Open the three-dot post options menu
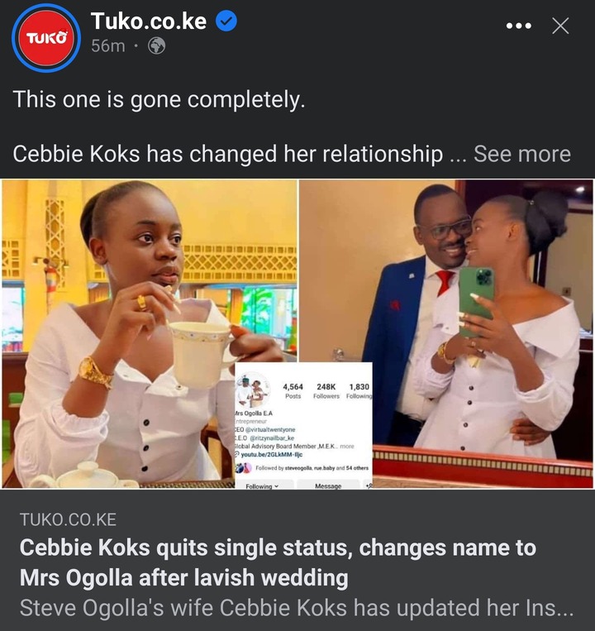Image resolution: width=595 pixels, height=631 pixels. tap(519, 26)
